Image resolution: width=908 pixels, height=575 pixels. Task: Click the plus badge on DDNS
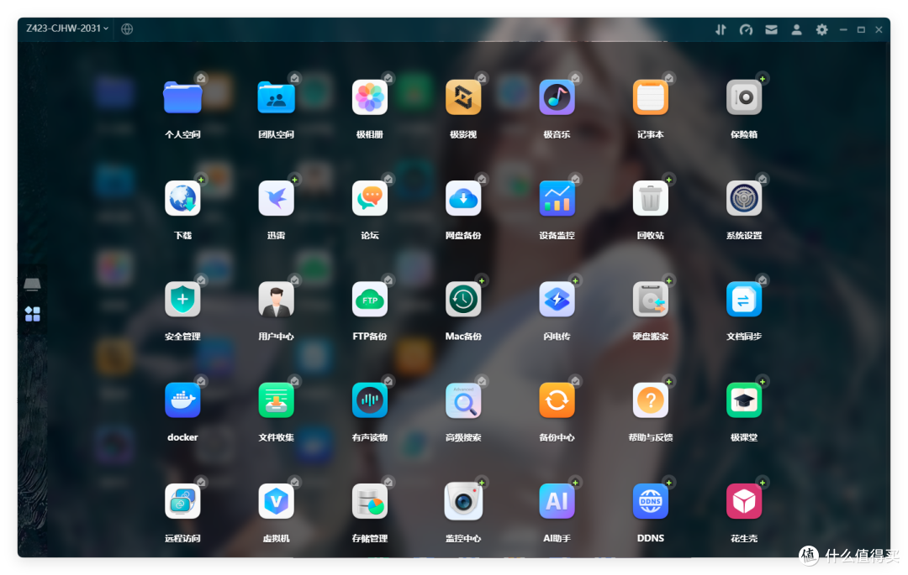pyautogui.click(x=669, y=483)
